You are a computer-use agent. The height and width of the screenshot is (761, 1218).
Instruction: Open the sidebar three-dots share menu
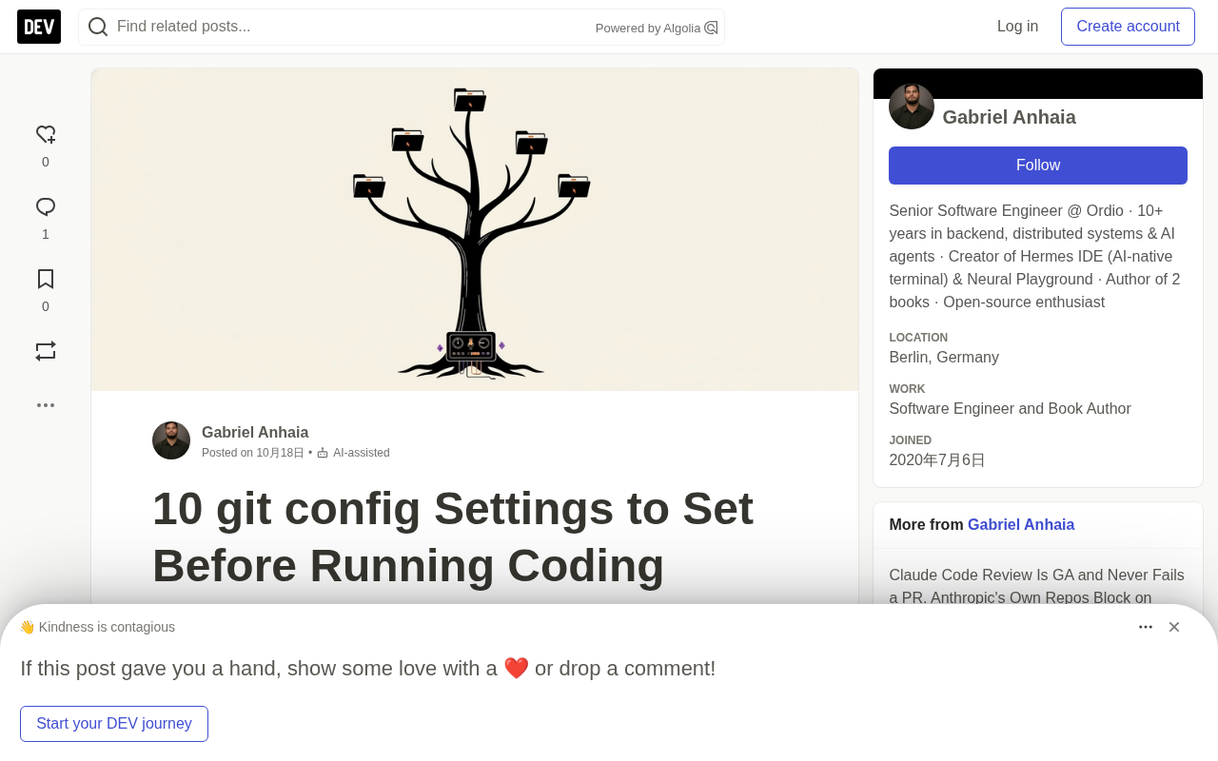pos(46,405)
